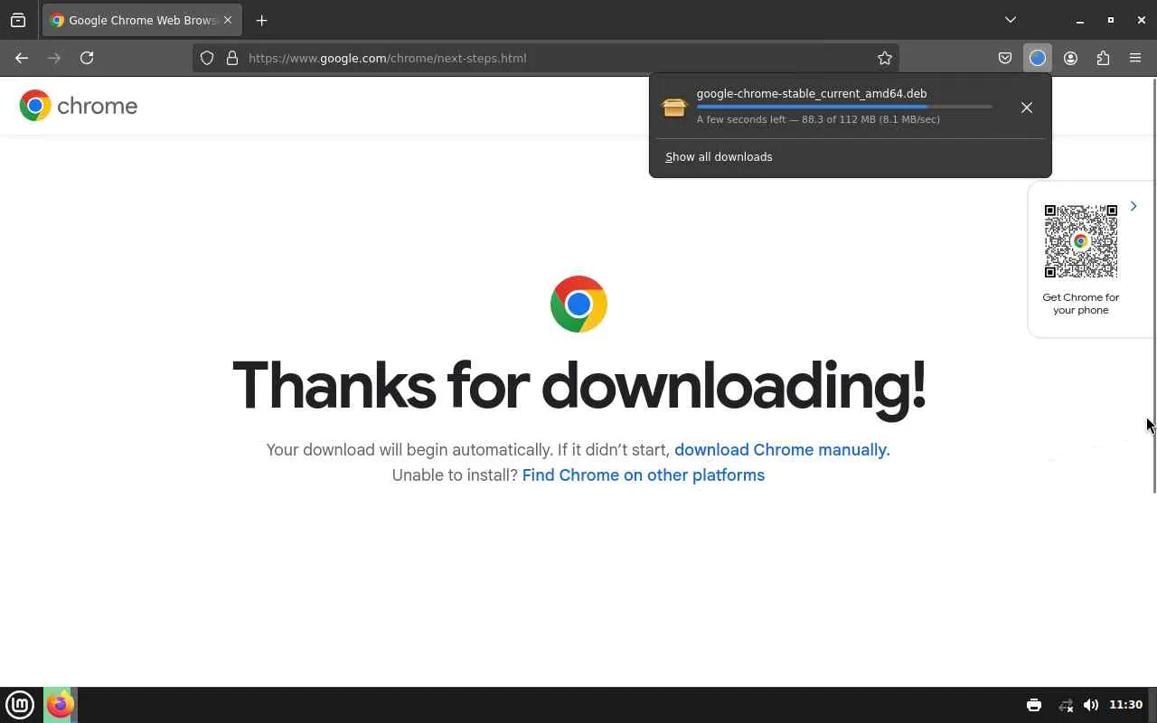Reload the current page
1157x723 pixels.
87,58
